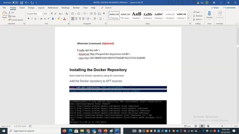Apply yellow text highlight color
Image resolution: width=239 pixels, height=134 pixels.
point(59,19)
